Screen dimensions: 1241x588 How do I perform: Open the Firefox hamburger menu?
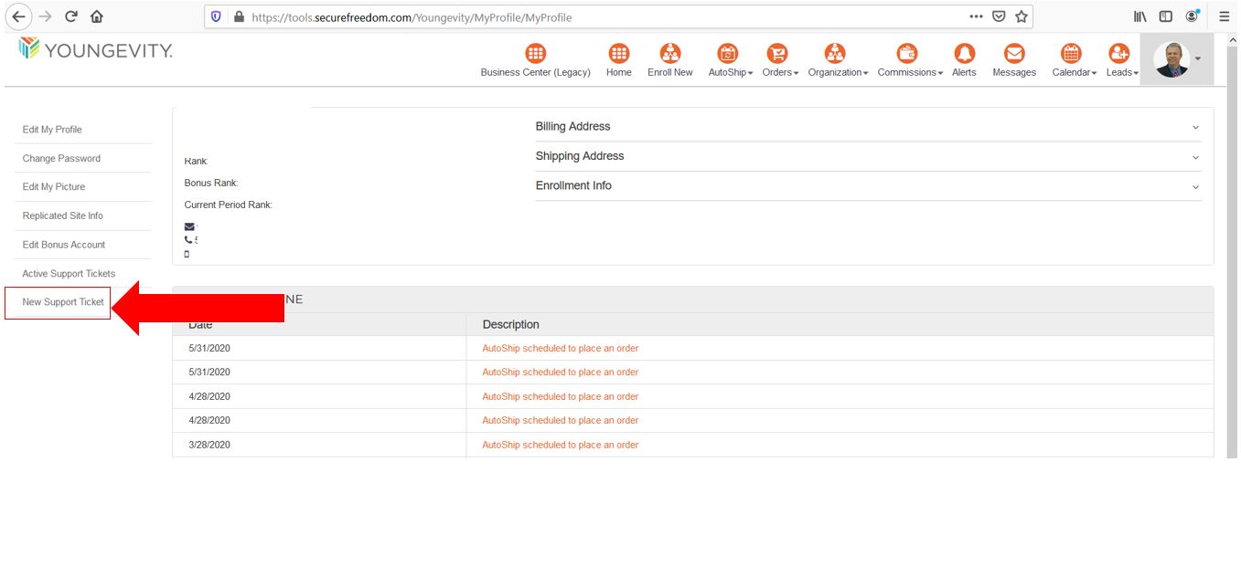[x=1224, y=16]
